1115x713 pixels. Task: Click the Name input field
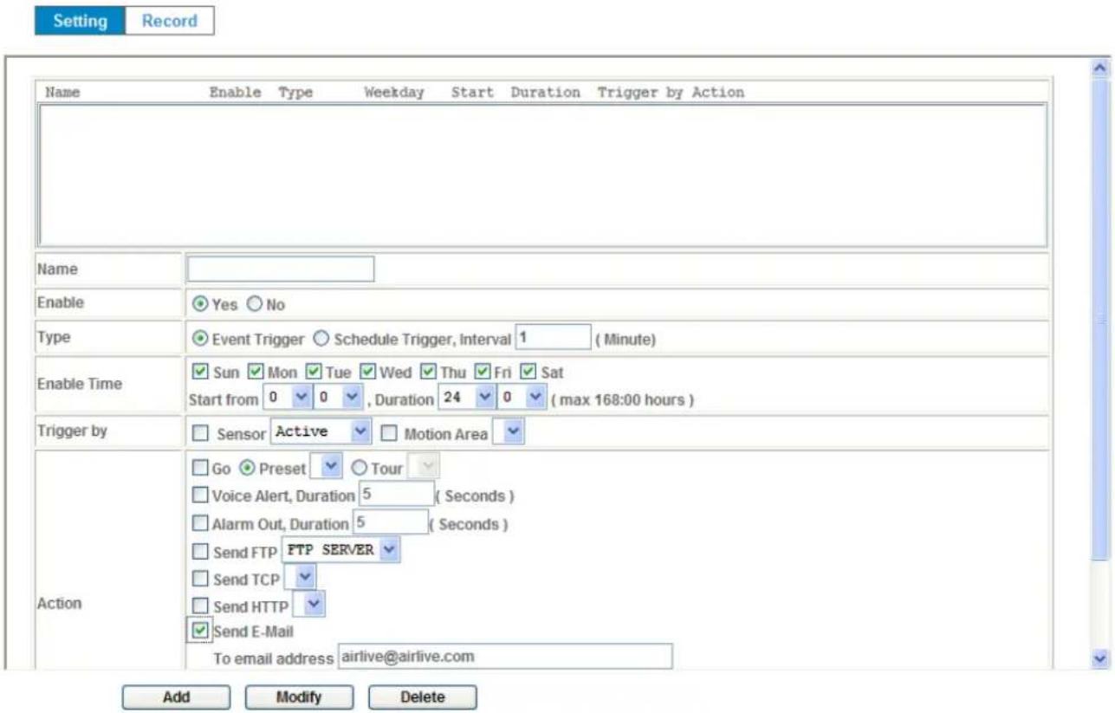tap(281, 269)
